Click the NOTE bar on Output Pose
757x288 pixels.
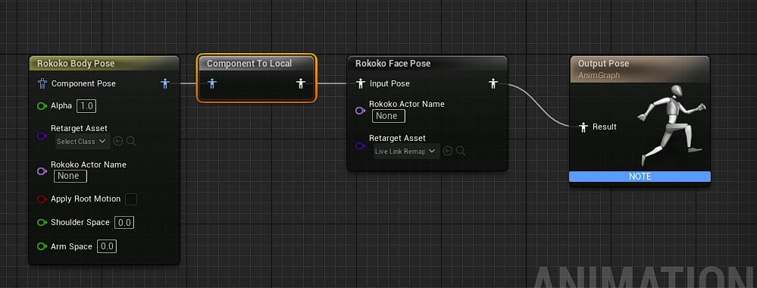click(x=640, y=177)
